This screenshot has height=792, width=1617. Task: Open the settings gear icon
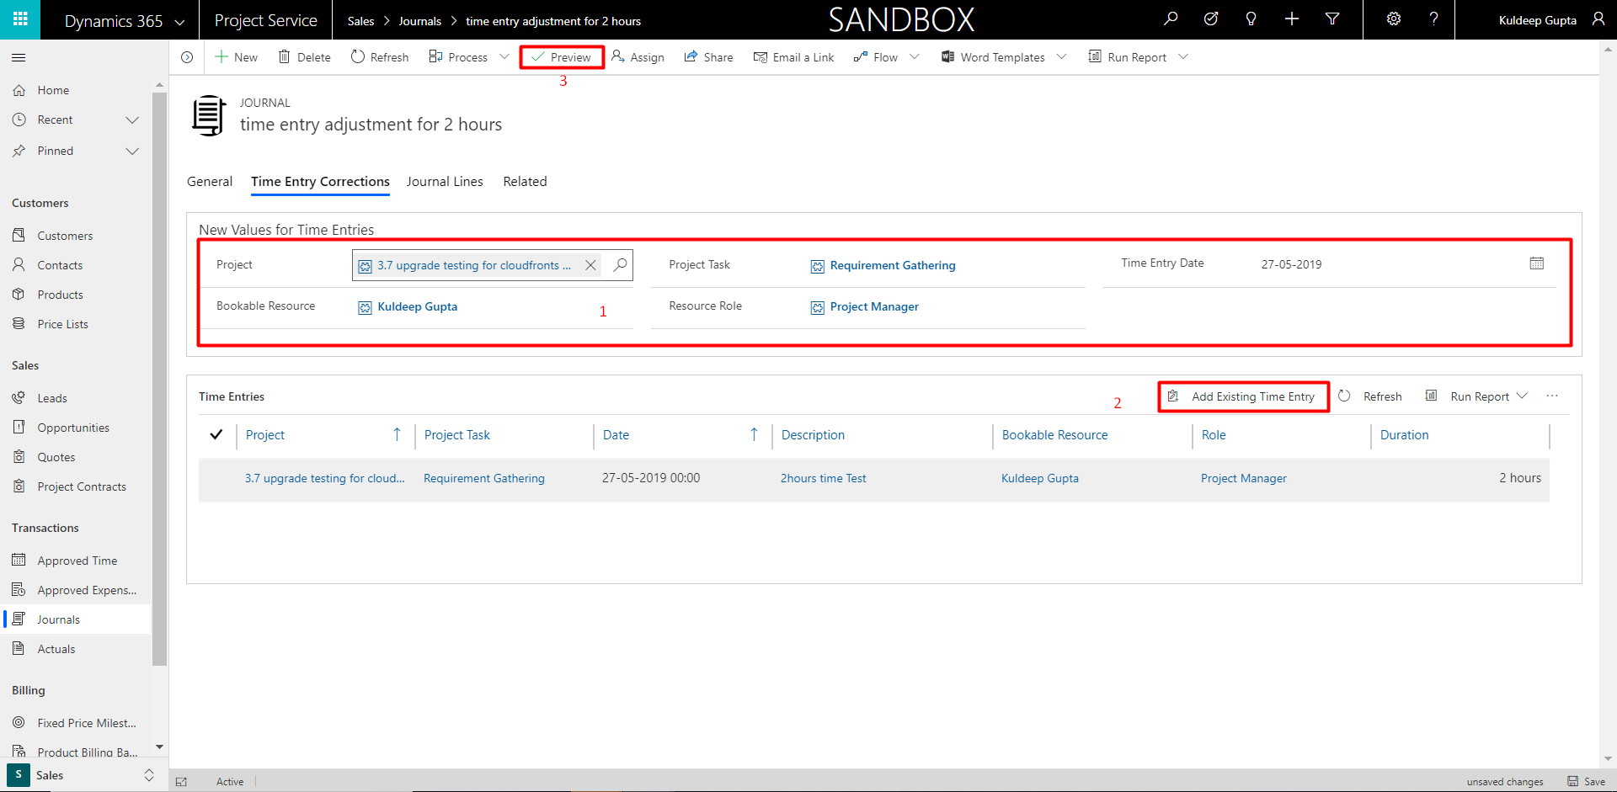click(x=1394, y=19)
